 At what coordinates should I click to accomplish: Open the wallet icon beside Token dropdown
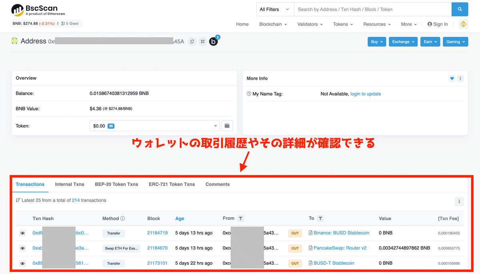tap(227, 126)
